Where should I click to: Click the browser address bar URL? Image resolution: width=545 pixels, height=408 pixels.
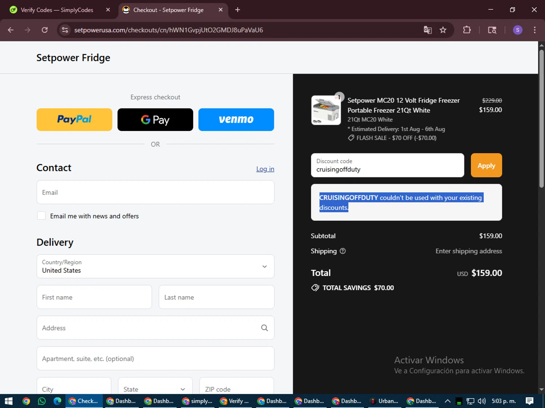coord(169,30)
